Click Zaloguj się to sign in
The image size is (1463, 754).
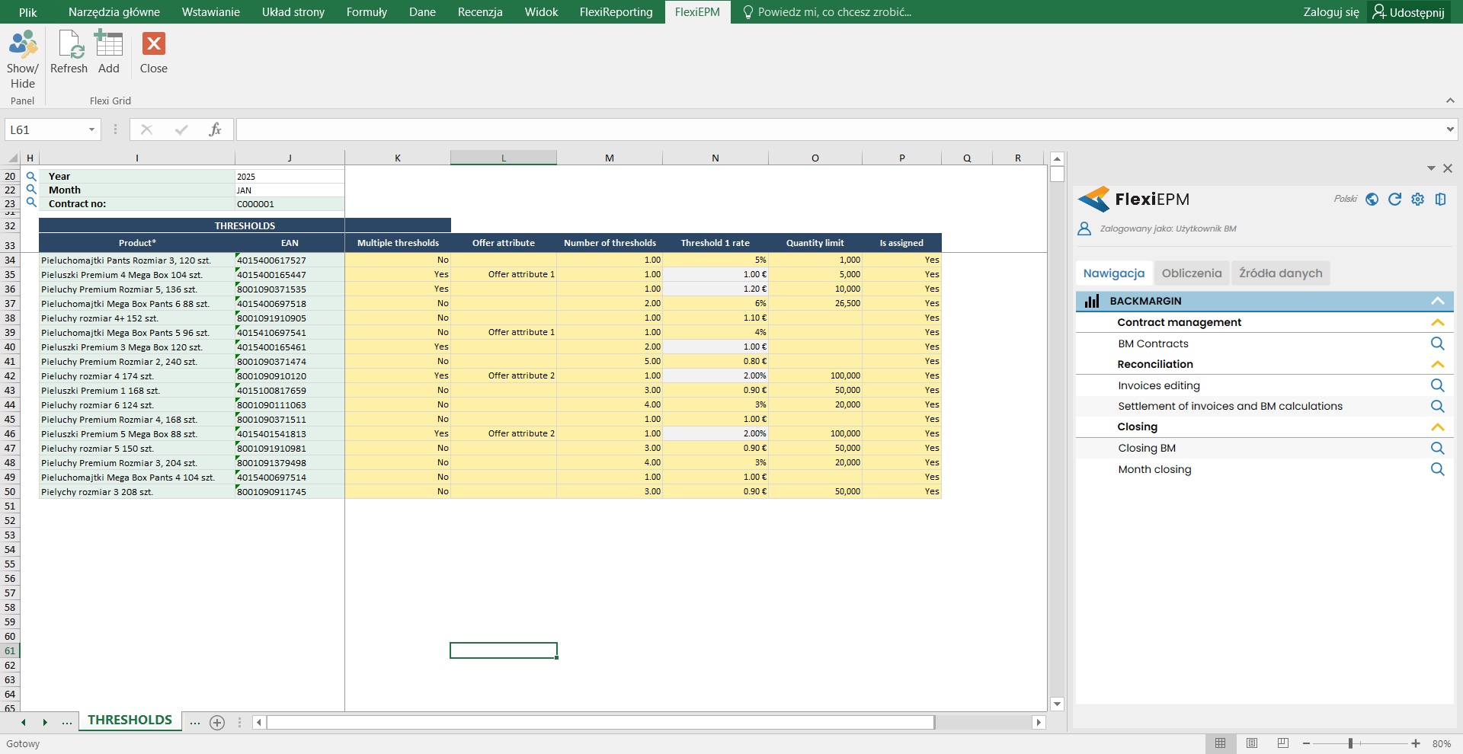click(1330, 12)
